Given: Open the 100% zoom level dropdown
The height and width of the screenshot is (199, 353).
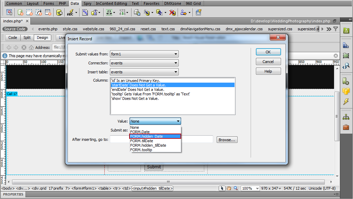Looking at the screenshot, I should pyautogui.click(x=250, y=188).
